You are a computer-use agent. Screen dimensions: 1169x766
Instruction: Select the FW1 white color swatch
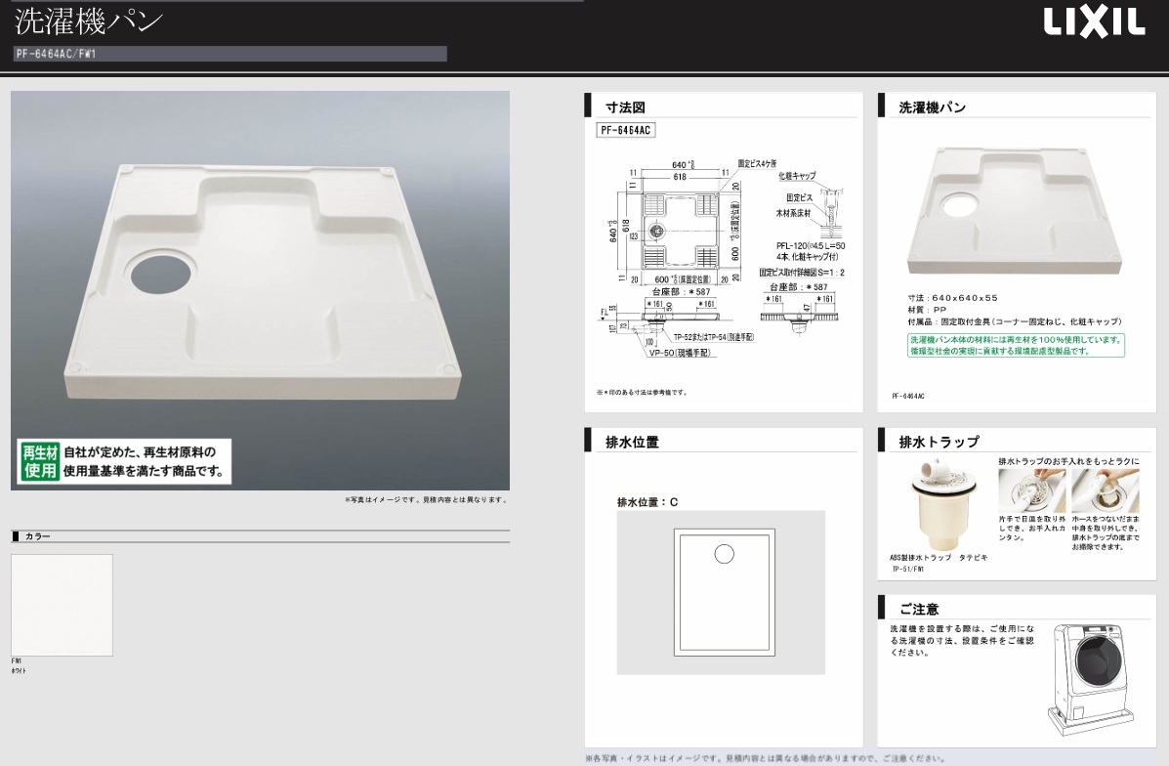tap(62, 605)
